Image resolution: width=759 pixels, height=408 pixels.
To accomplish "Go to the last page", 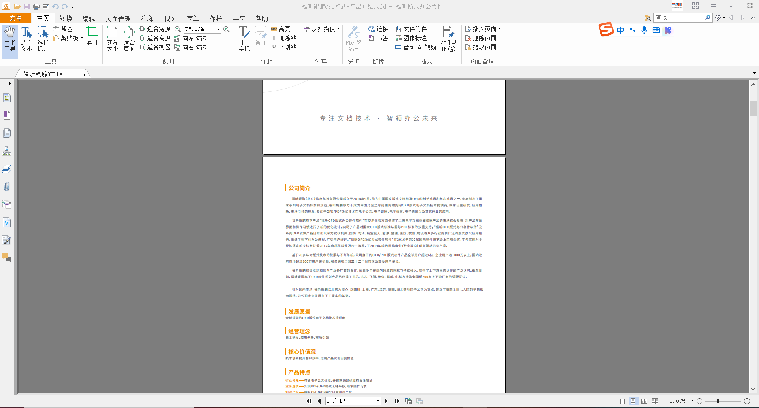I will pyautogui.click(x=397, y=401).
